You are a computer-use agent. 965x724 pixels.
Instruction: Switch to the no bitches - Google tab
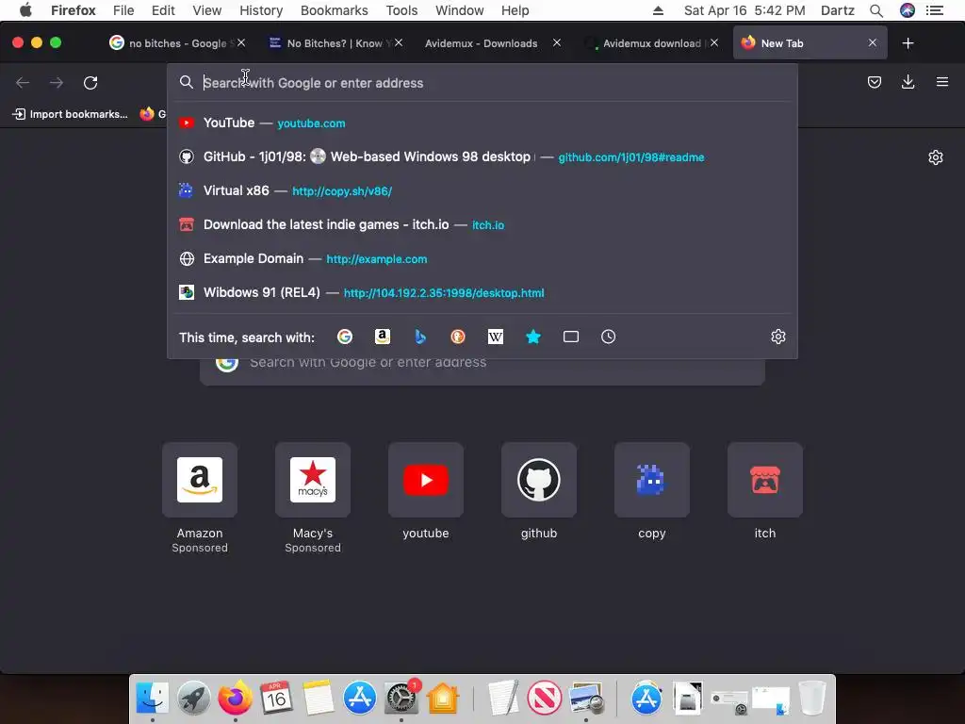[177, 43]
